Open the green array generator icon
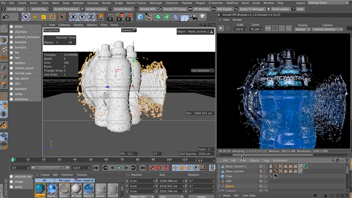Screen dimensions: 352x198 pos(158,17)
